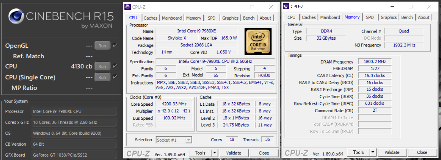Click the Cores x GHz field in Cinebench
This screenshot has width=441, height=160.
click(74, 122)
